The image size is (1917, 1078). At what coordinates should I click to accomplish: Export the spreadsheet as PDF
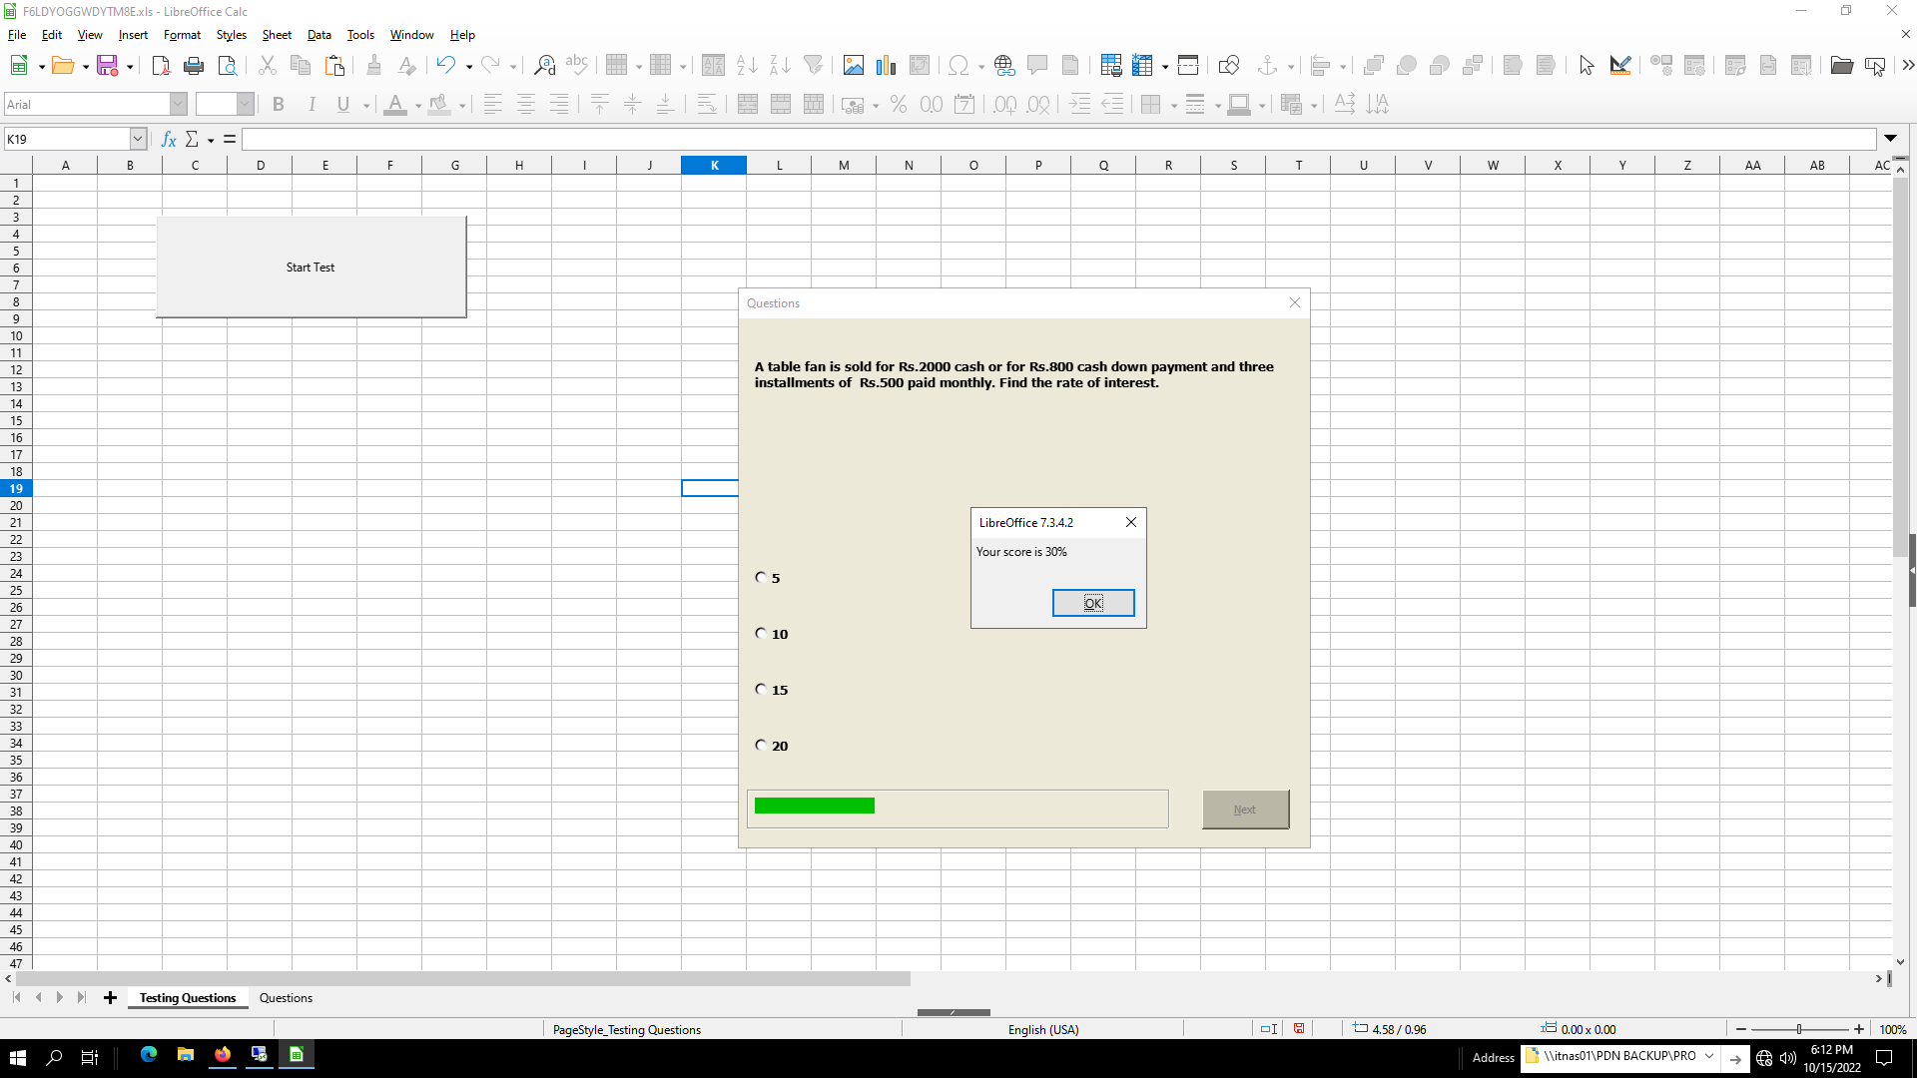[160, 65]
